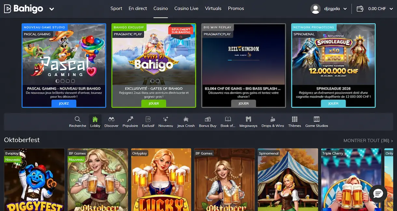The height and width of the screenshot is (211, 397).
Task: Open the Discover binoculars icon
Action: (x=111, y=119)
